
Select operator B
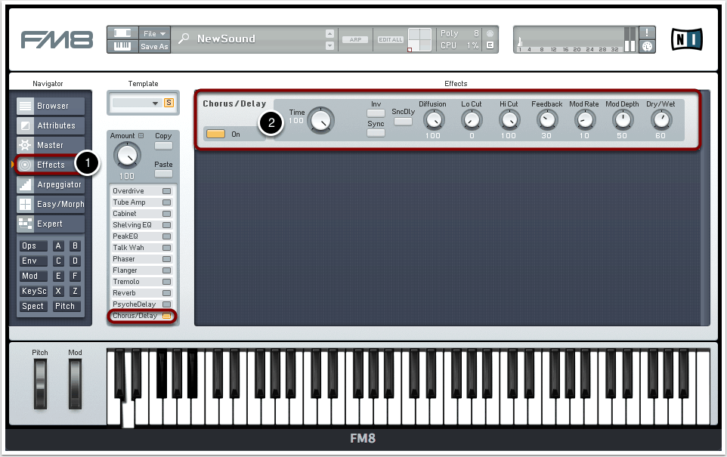[75, 245]
